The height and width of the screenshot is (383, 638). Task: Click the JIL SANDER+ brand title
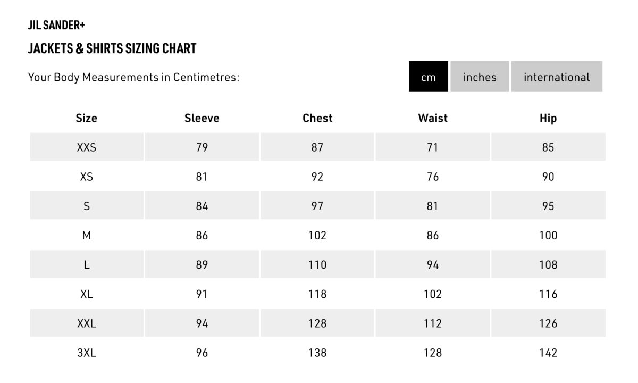click(x=56, y=25)
